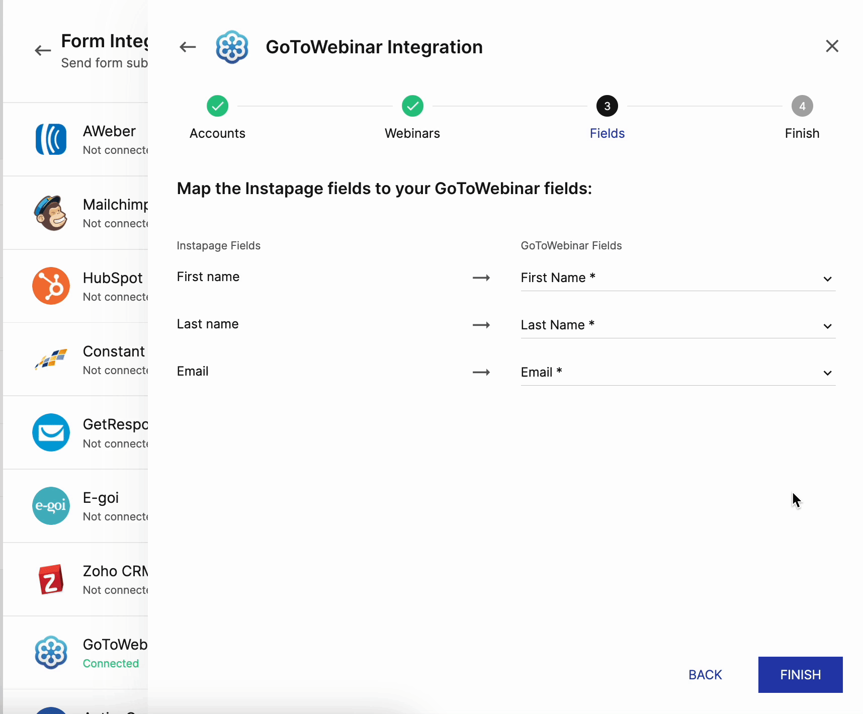Select the Fields step indicator

click(x=607, y=106)
